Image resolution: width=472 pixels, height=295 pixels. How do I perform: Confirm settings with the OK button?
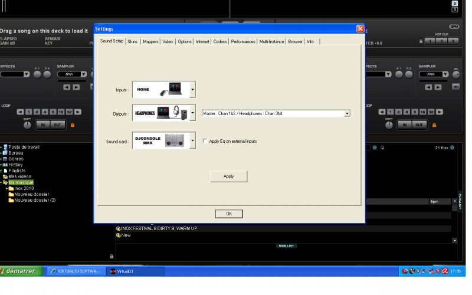click(229, 214)
